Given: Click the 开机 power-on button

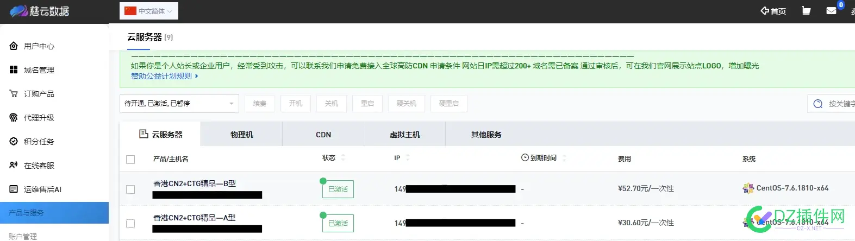Looking at the screenshot, I should [296, 104].
